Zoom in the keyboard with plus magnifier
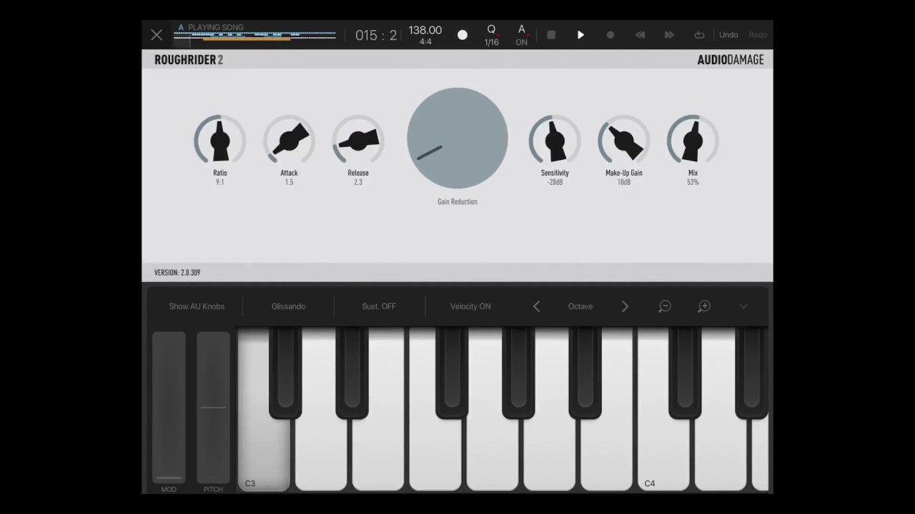 pos(704,306)
